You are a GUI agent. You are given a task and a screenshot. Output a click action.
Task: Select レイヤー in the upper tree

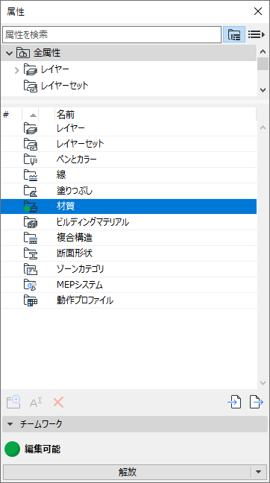pyautogui.click(x=55, y=69)
